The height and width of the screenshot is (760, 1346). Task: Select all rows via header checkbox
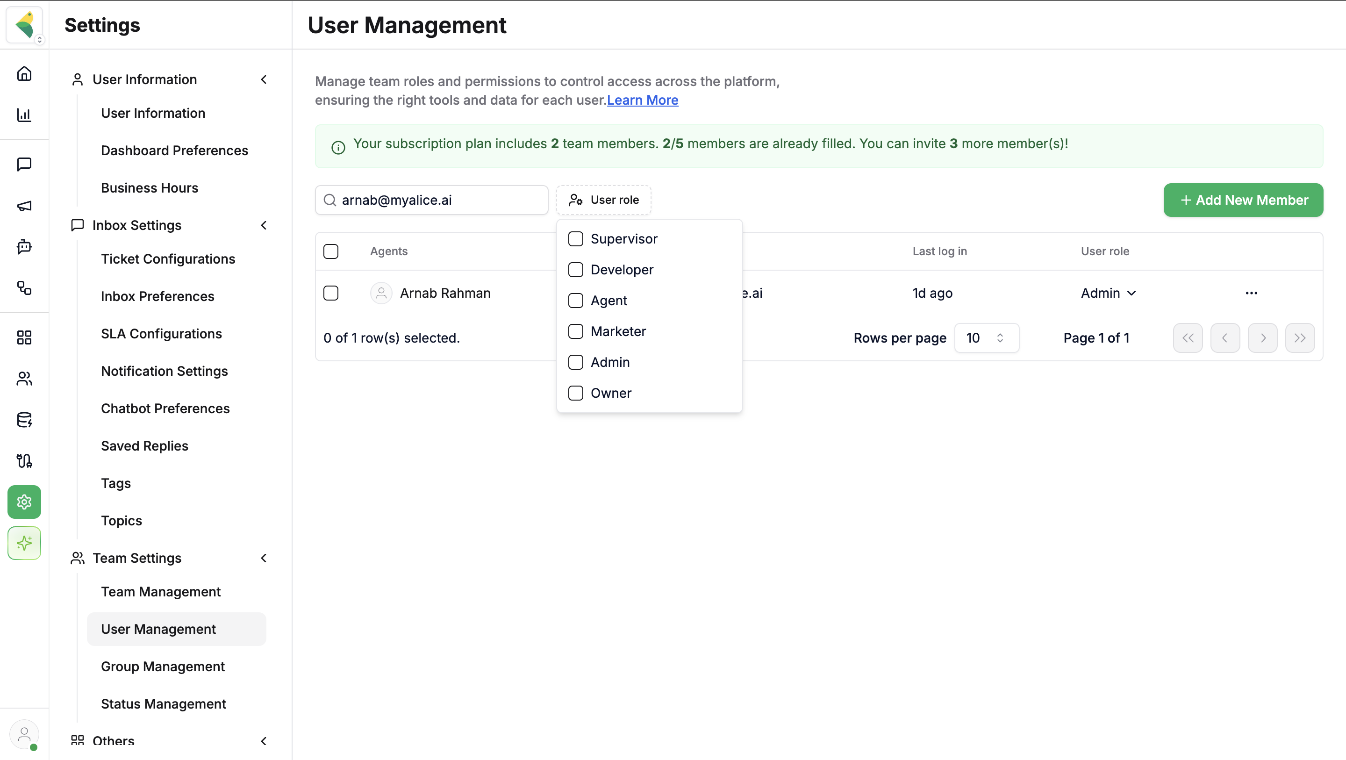coord(331,251)
